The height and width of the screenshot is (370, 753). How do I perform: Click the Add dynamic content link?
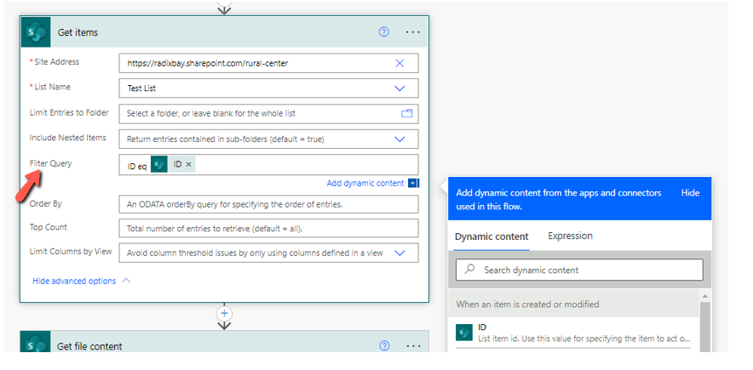pyautogui.click(x=365, y=183)
